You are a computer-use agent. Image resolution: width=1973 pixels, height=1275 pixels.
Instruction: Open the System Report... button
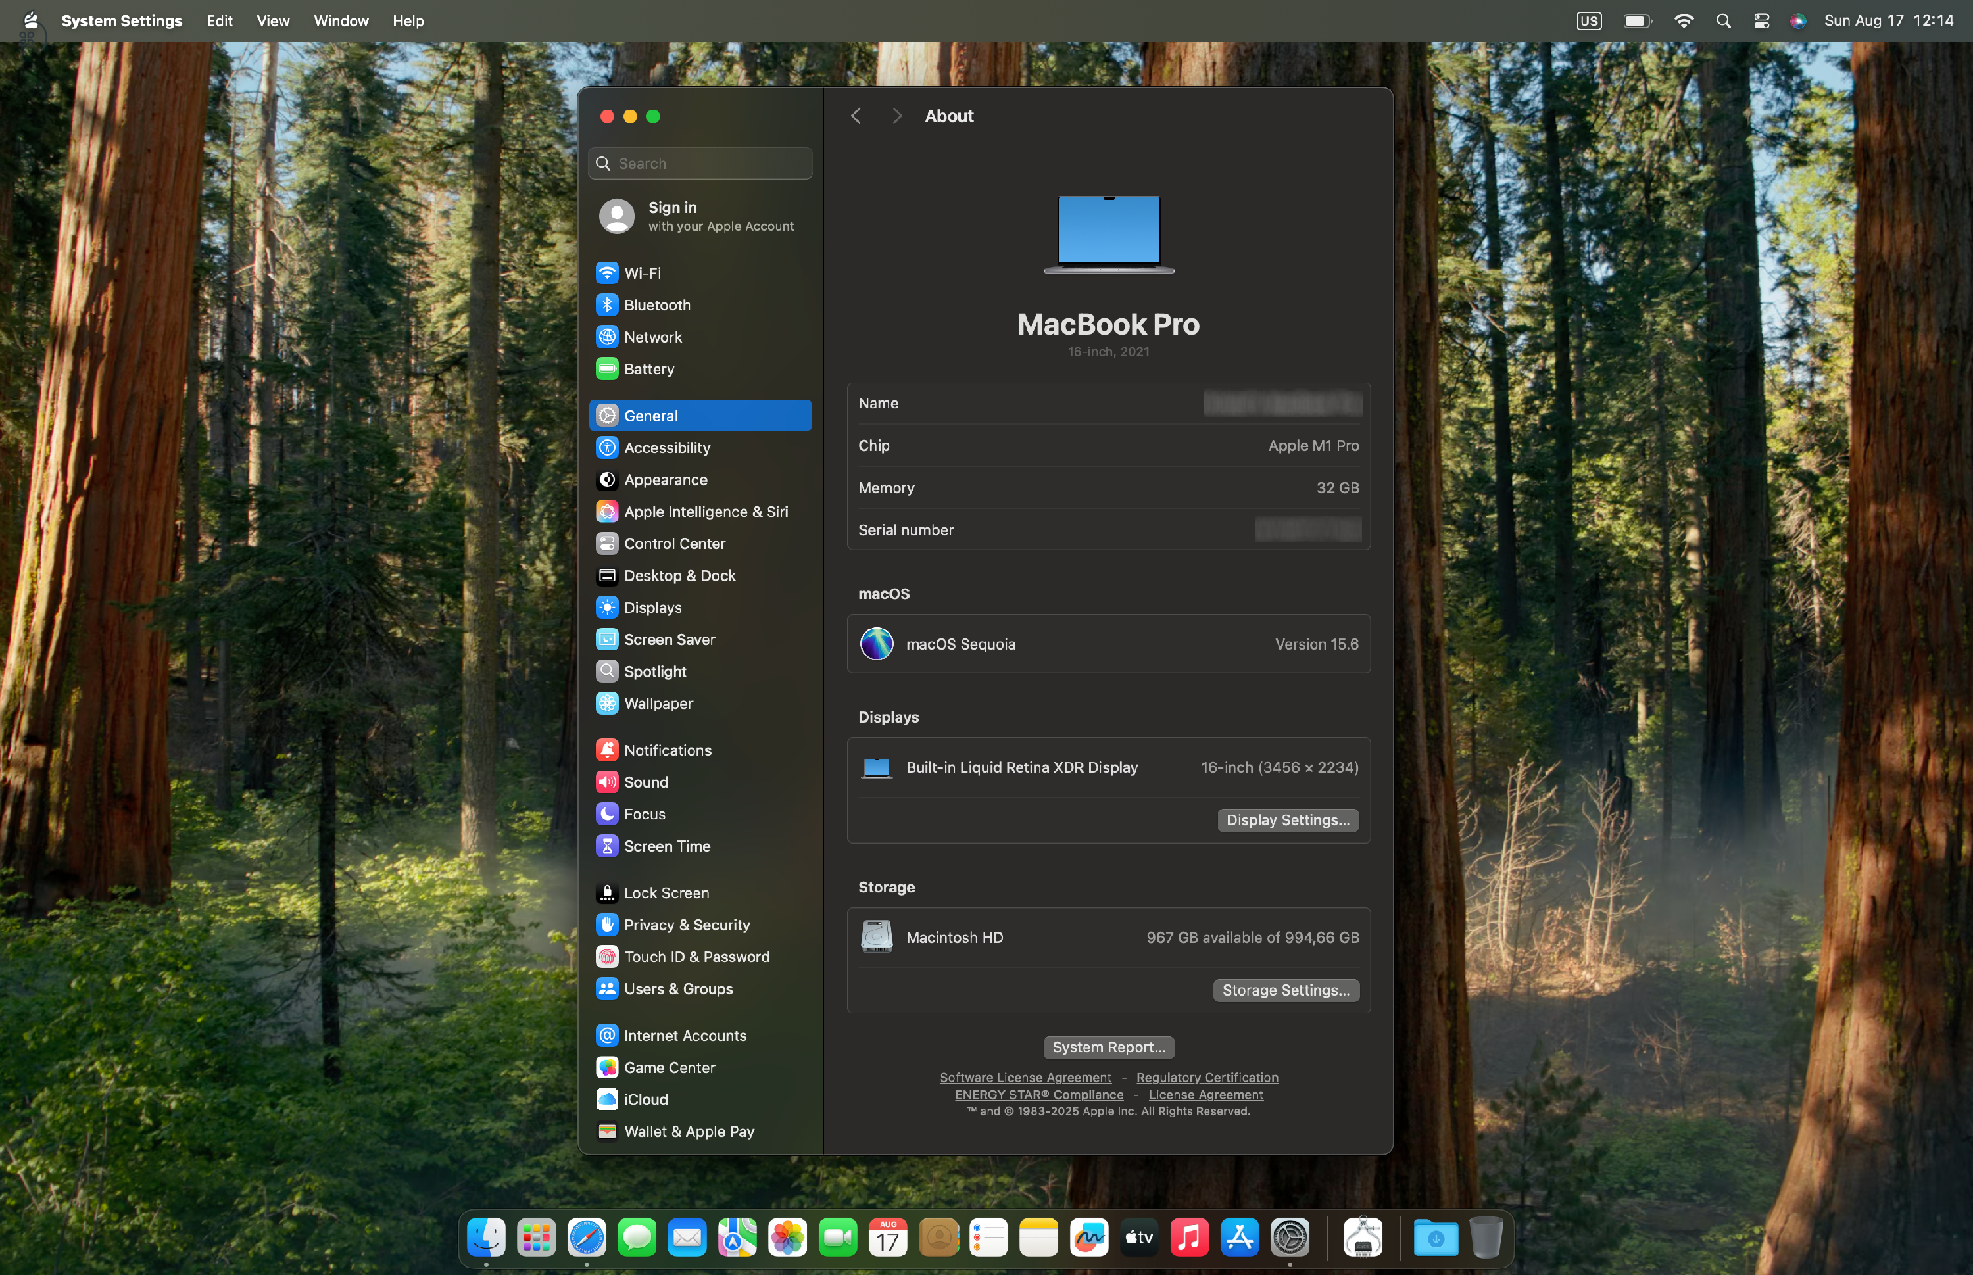coord(1109,1047)
